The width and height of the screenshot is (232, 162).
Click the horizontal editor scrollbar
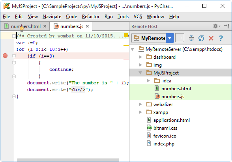click(x=68, y=160)
